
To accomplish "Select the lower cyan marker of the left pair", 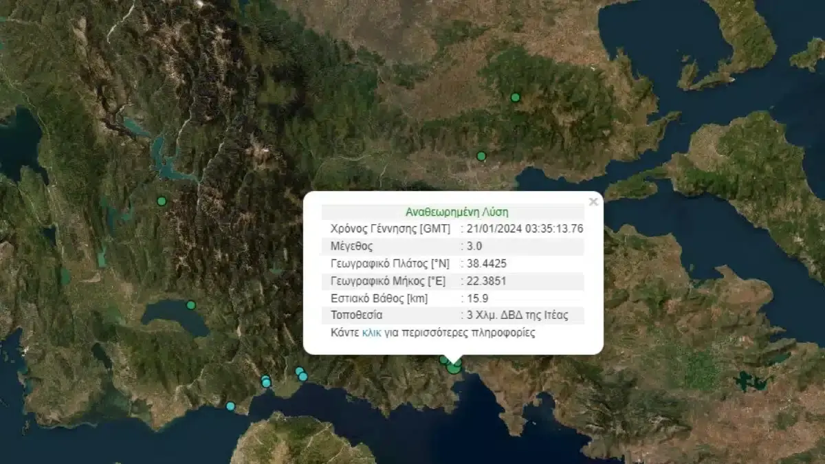I will (x=267, y=383).
